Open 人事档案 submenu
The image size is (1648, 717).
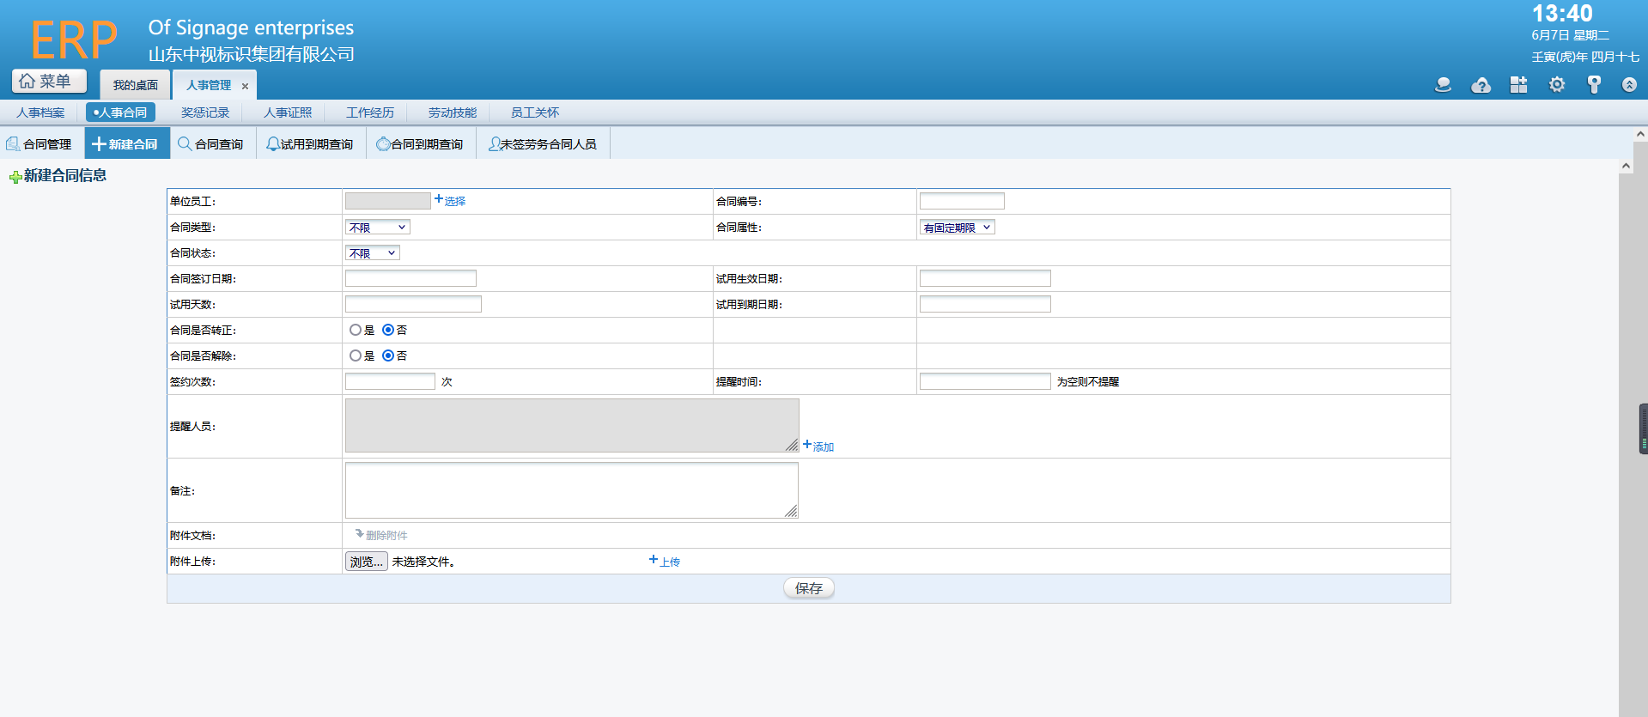tap(40, 112)
